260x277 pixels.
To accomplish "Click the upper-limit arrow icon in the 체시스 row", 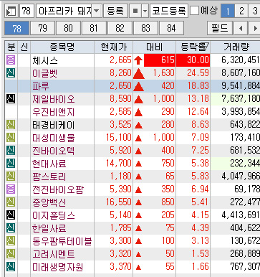I will coord(138,60).
